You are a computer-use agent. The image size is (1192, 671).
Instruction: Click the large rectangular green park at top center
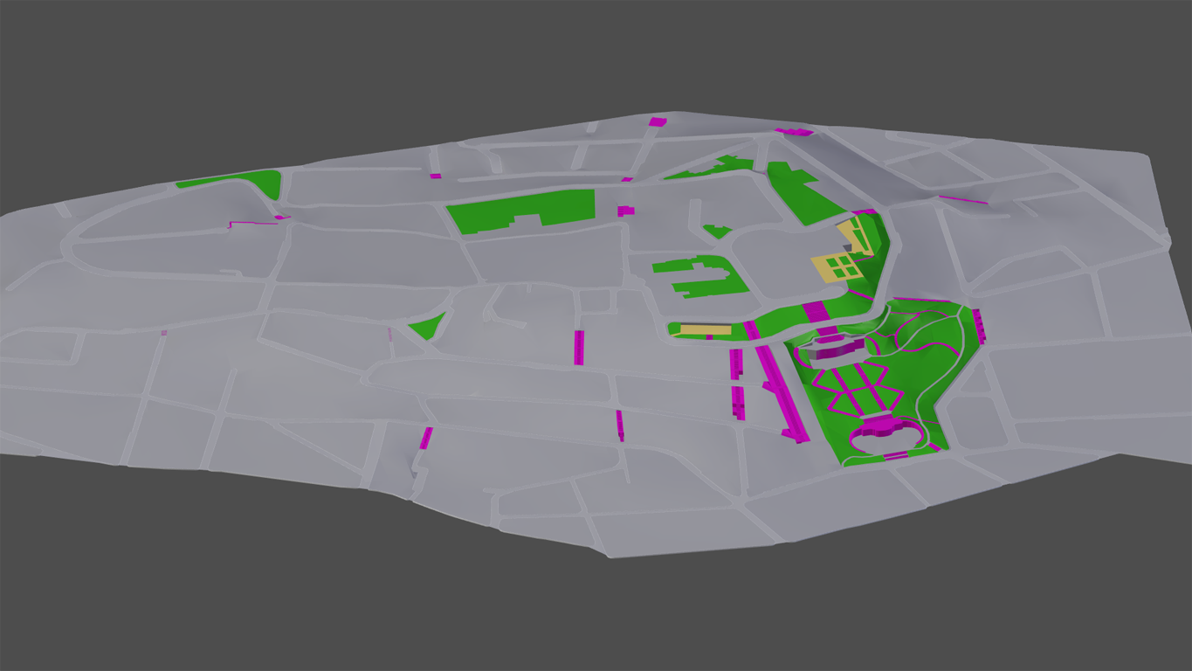click(x=522, y=210)
